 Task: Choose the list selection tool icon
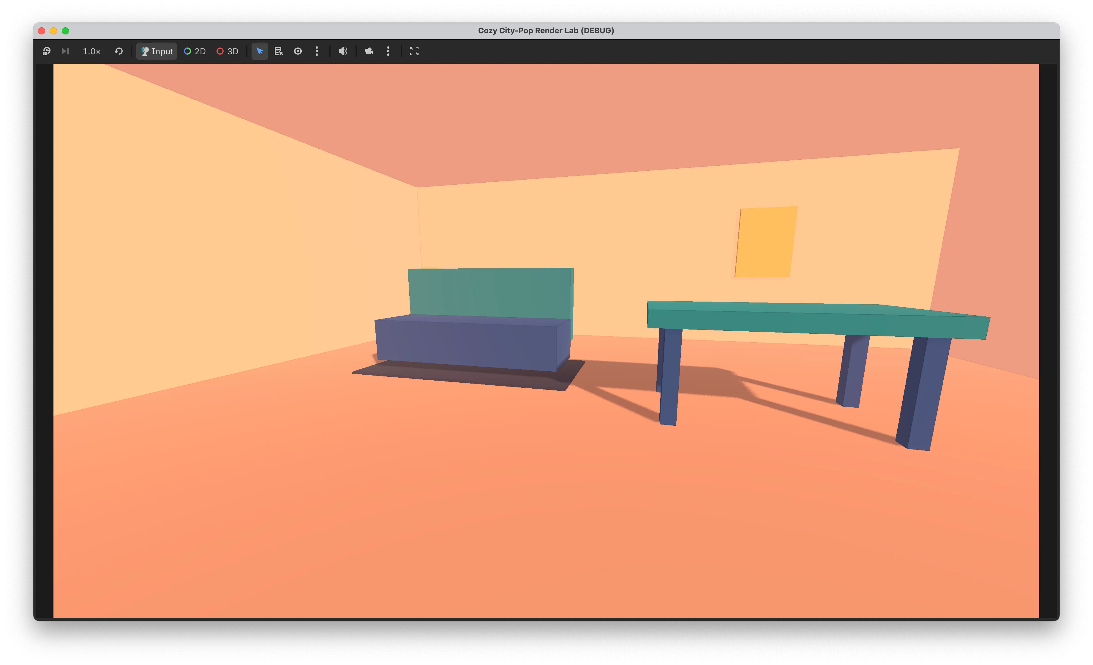[279, 51]
